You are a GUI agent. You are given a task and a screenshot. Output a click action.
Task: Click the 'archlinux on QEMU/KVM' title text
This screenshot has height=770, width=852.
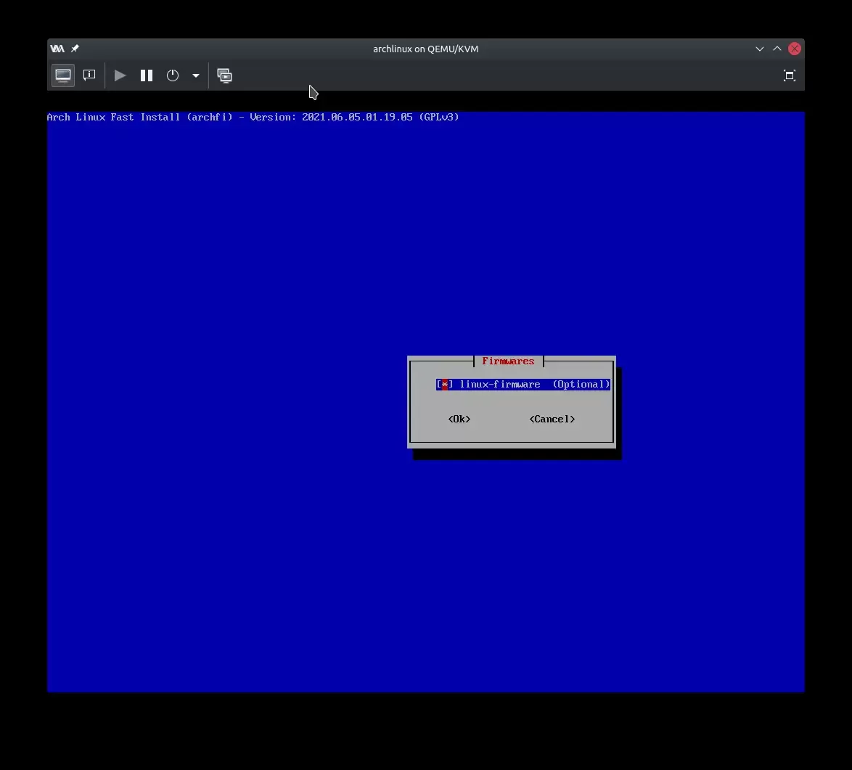pos(425,49)
